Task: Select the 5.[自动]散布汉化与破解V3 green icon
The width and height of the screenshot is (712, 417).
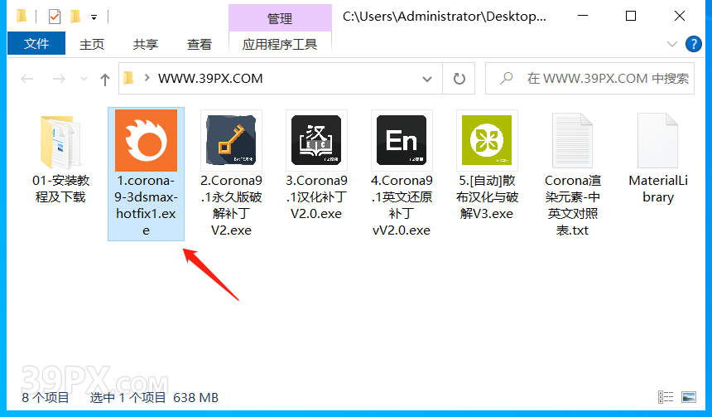Action: click(x=487, y=140)
